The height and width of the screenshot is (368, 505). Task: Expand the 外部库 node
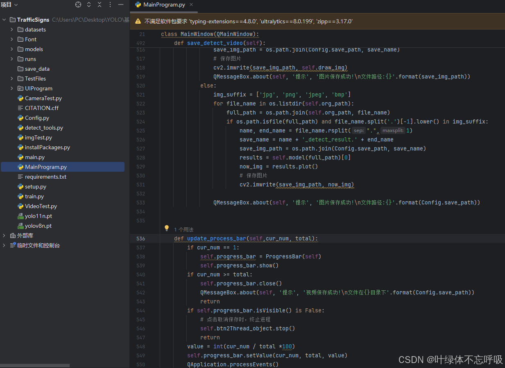(x=4, y=236)
